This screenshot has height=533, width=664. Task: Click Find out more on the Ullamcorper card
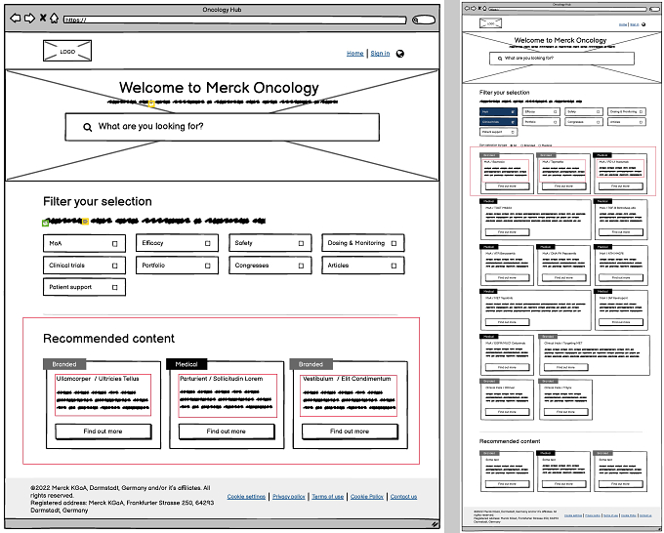(103, 431)
